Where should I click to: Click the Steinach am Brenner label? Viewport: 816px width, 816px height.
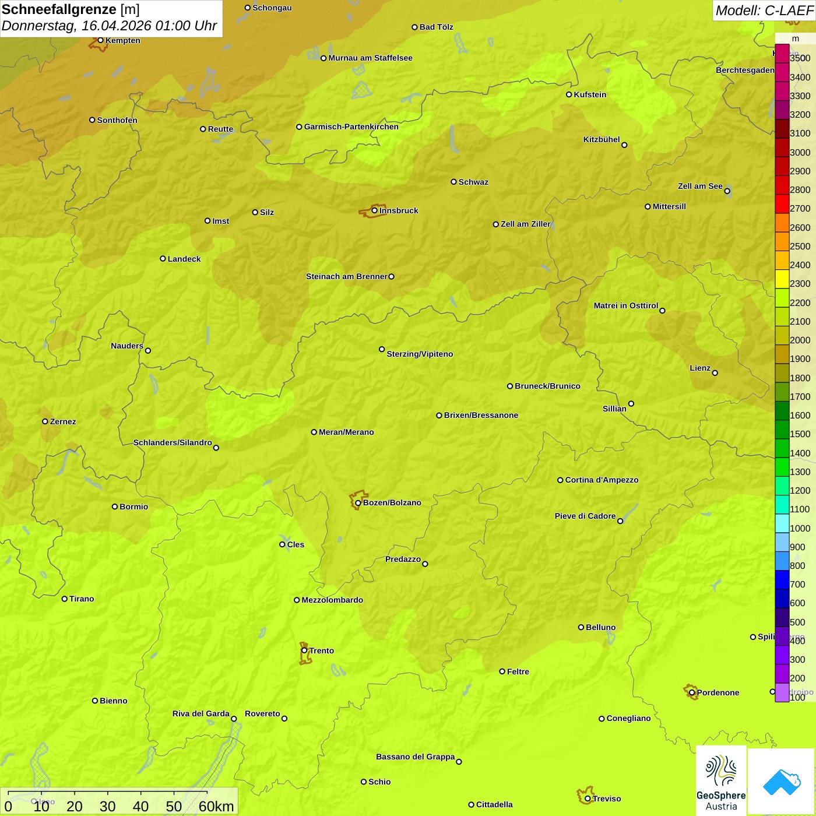click(347, 276)
